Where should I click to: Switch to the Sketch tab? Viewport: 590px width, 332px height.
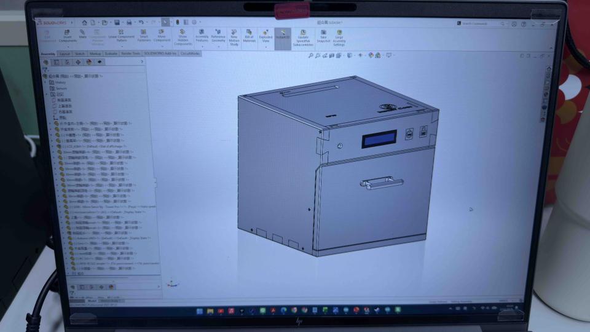[79, 54]
